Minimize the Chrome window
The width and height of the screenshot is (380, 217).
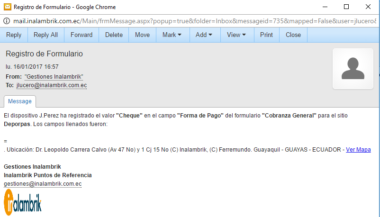coord(325,7)
